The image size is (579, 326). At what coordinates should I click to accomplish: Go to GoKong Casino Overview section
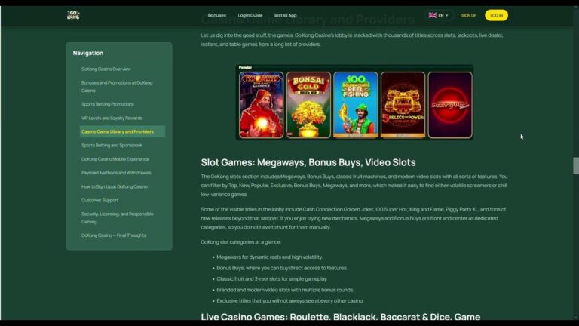(106, 69)
